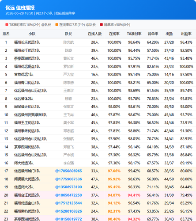Click the 背单率 value 82.61%
Viewport: 196px width, 221px height.
153,66
